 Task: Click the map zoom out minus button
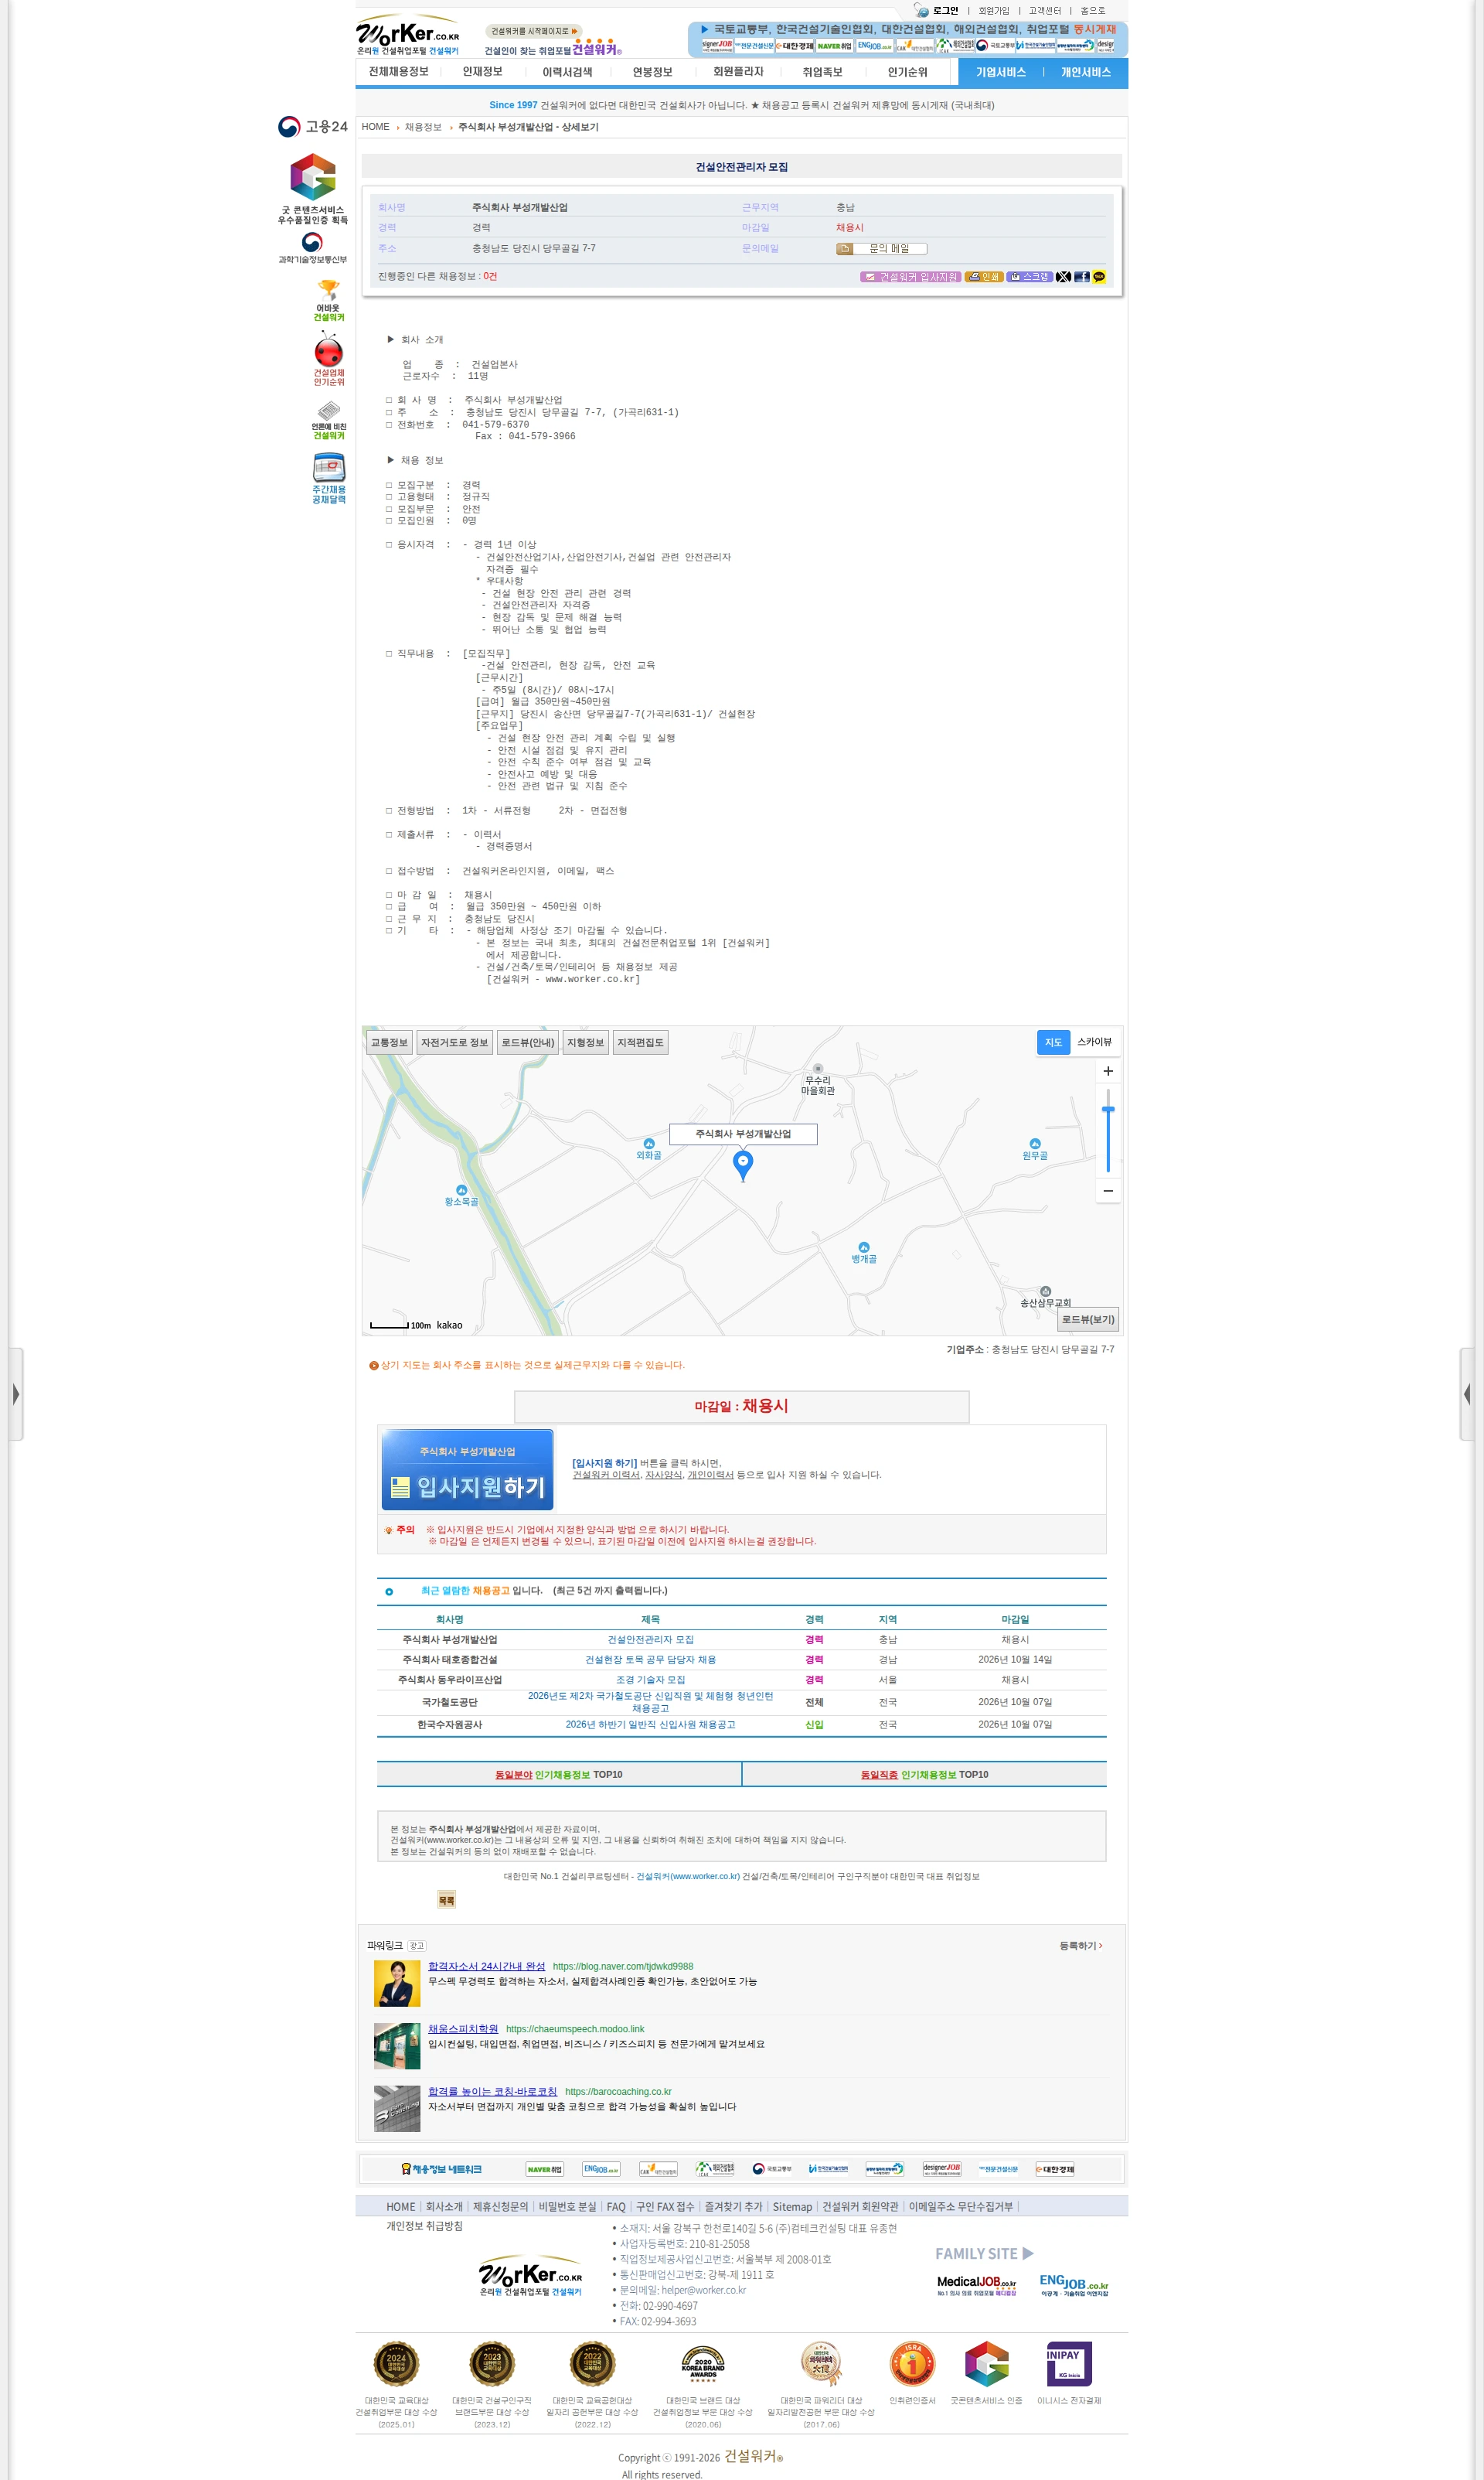[x=1108, y=1190]
